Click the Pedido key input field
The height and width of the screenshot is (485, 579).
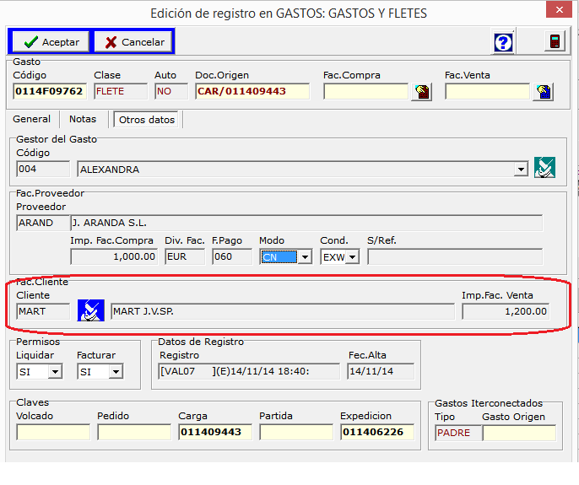pyautogui.click(x=133, y=433)
